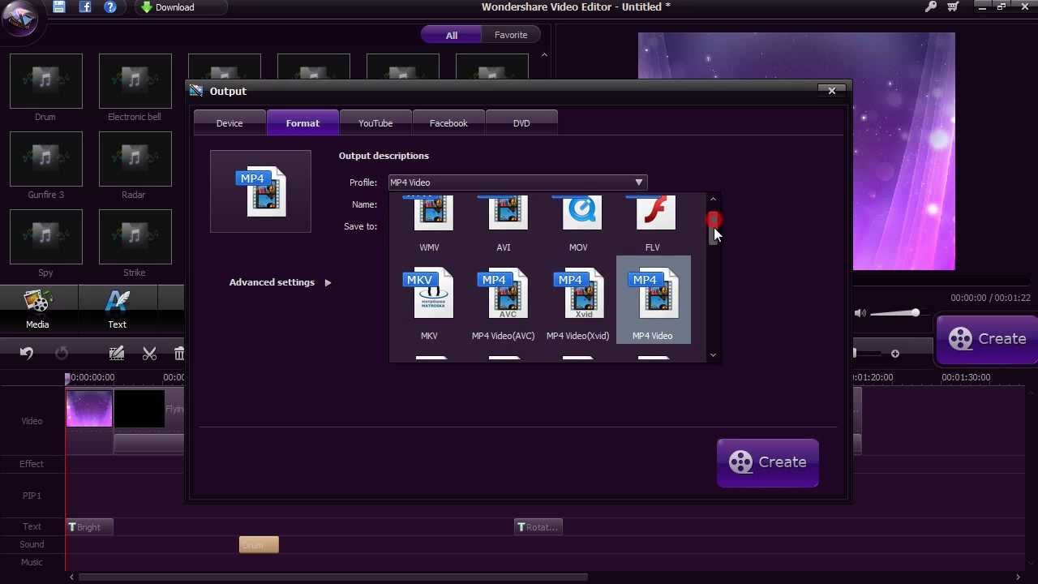This screenshot has height=584, width=1038.
Task: Click the timeline scroll right arrow
Action: pyautogui.click(x=1019, y=578)
